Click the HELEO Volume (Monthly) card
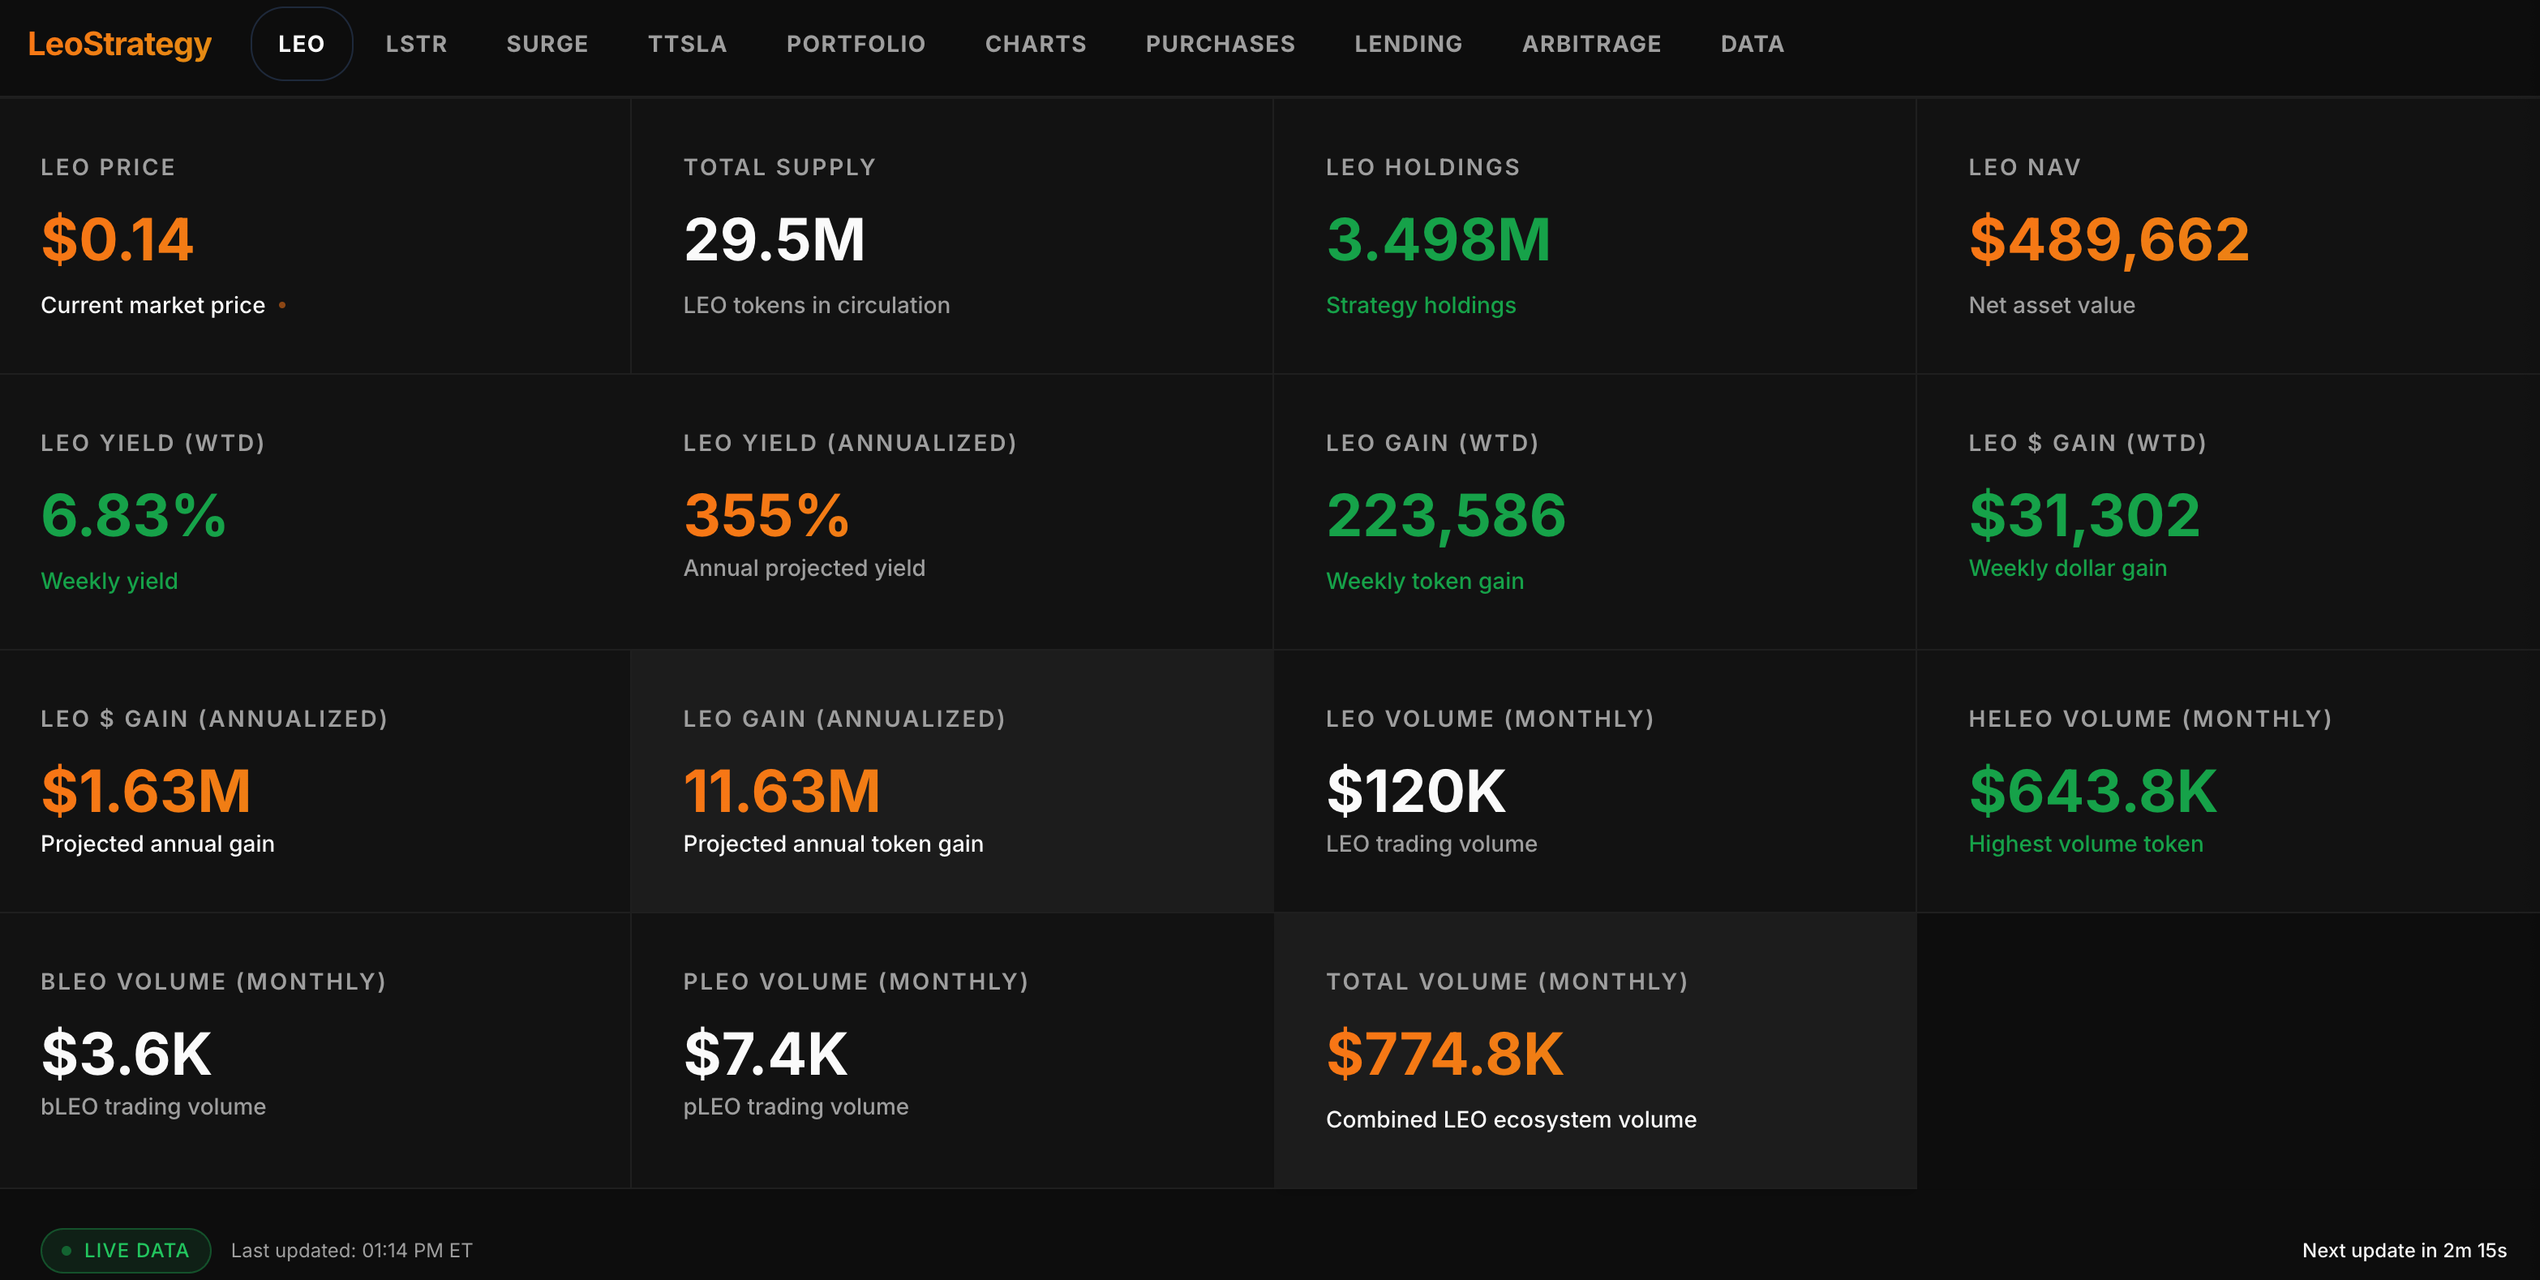The width and height of the screenshot is (2540, 1280). pos(2226,780)
